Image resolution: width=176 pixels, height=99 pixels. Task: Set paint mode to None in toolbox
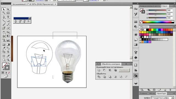tap(9, 73)
